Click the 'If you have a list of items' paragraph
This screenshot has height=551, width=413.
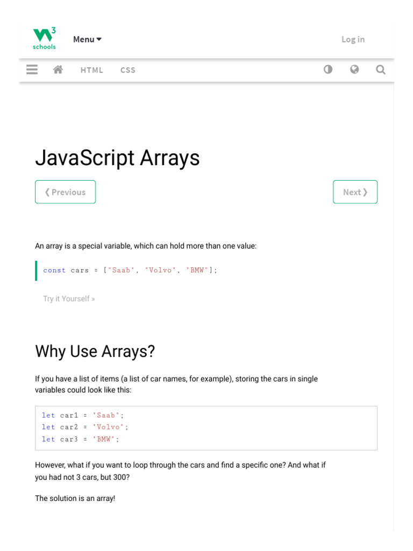coord(176,384)
